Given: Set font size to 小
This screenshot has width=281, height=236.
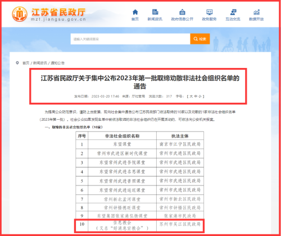Looking at the screenshot, I should click(x=200, y=96).
